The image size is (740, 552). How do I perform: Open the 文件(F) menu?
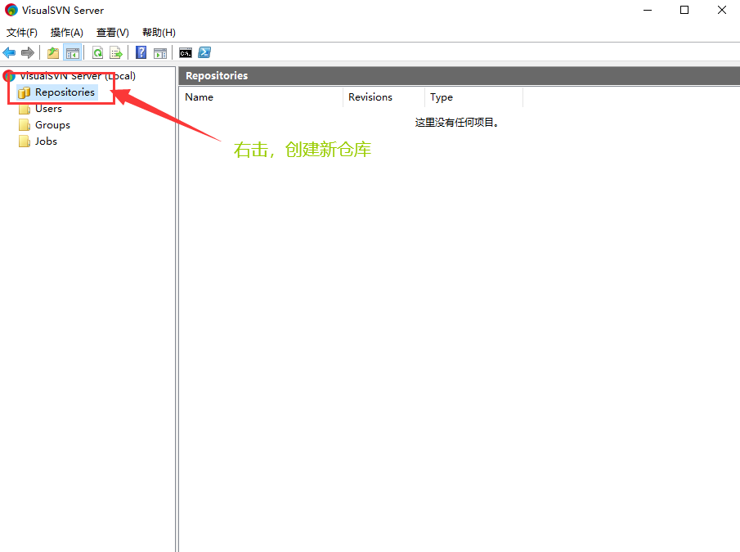pyautogui.click(x=22, y=33)
